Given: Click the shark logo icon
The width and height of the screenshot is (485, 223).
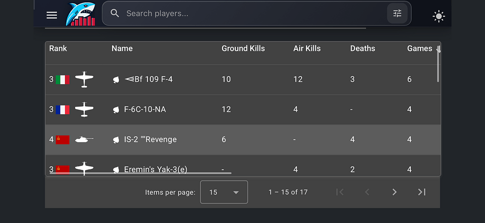Looking at the screenshot, I should pos(81,14).
